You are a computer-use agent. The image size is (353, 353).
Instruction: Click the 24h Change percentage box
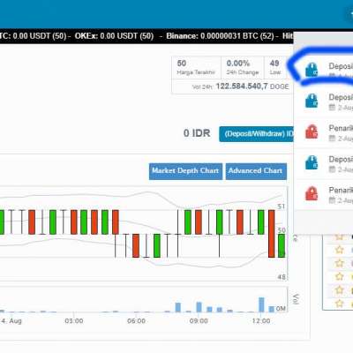pyautogui.click(x=243, y=68)
